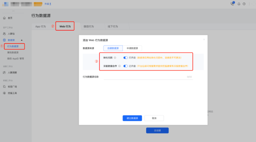
Task: Click the logo at top left
Action: pos(5,4)
